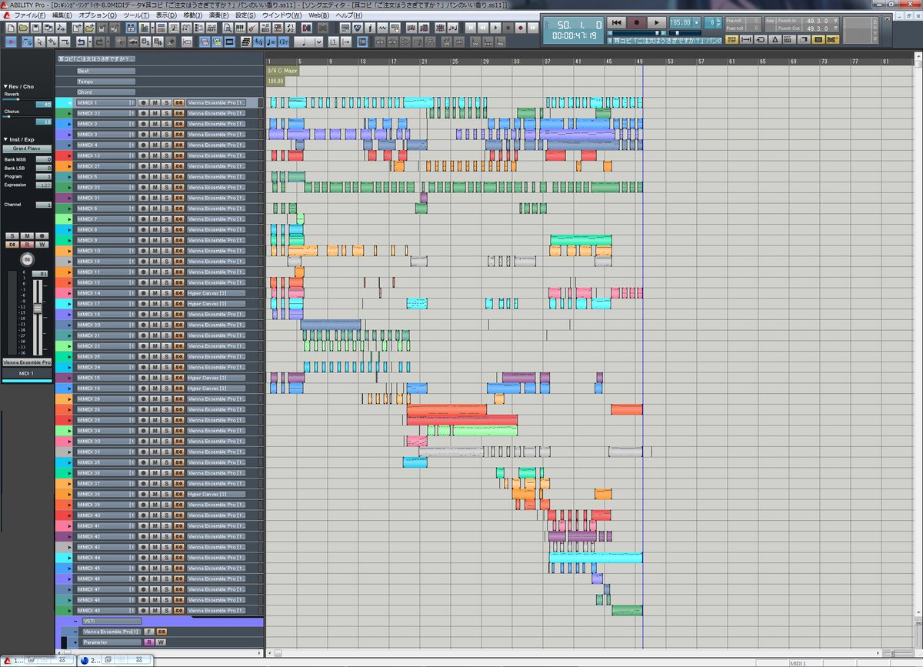The height and width of the screenshot is (667, 923).
Task: Click the Grand Piano instrument button
Action: 27,148
